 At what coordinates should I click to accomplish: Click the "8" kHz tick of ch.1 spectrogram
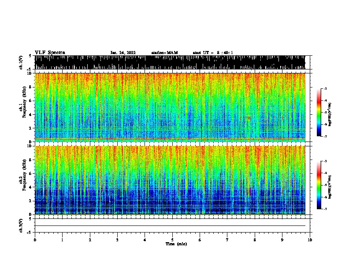tap(31, 87)
